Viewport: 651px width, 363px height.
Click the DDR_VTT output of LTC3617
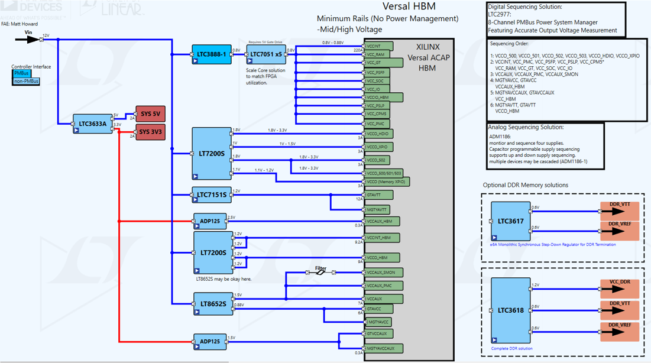[620, 210]
